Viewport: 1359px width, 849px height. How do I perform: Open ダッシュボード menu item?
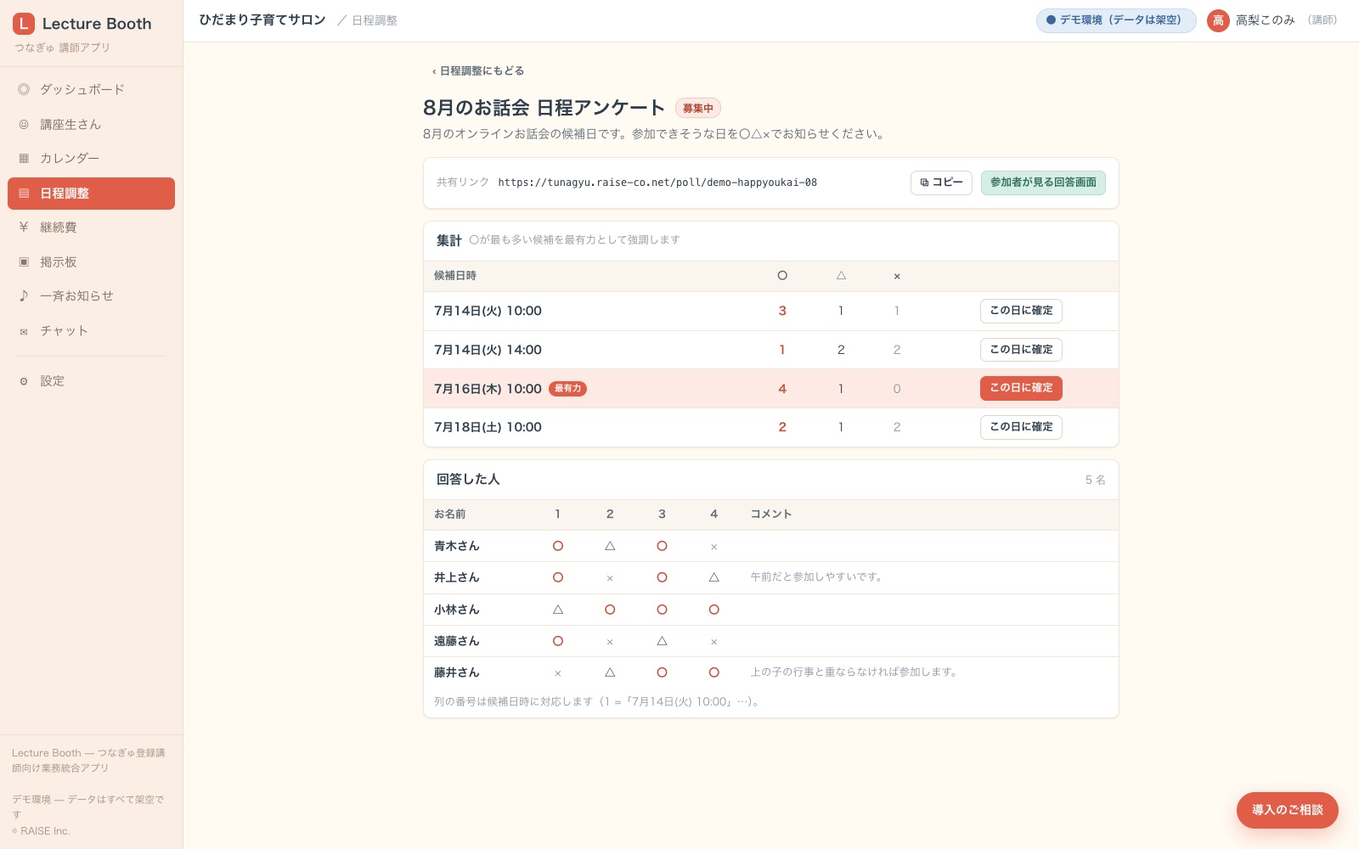pos(91,89)
